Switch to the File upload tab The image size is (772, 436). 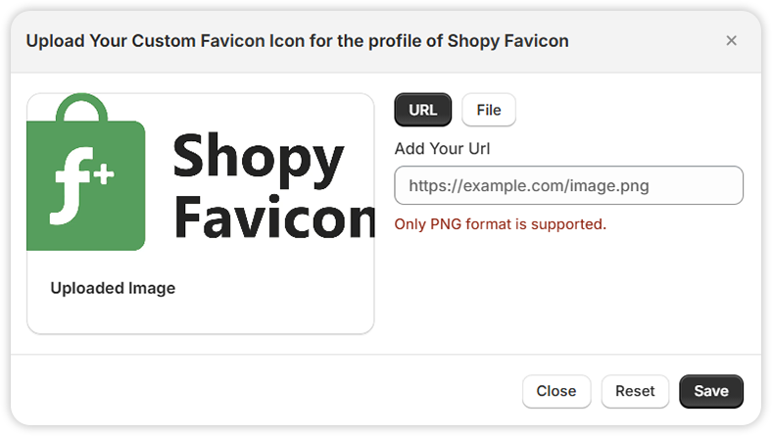pos(489,110)
